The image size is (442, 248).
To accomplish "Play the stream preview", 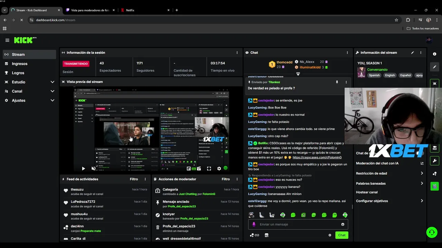I will point(83,168).
